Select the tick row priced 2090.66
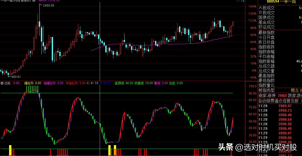Image resolution: width=302 pixels, height=156 pixels. (280, 138)
